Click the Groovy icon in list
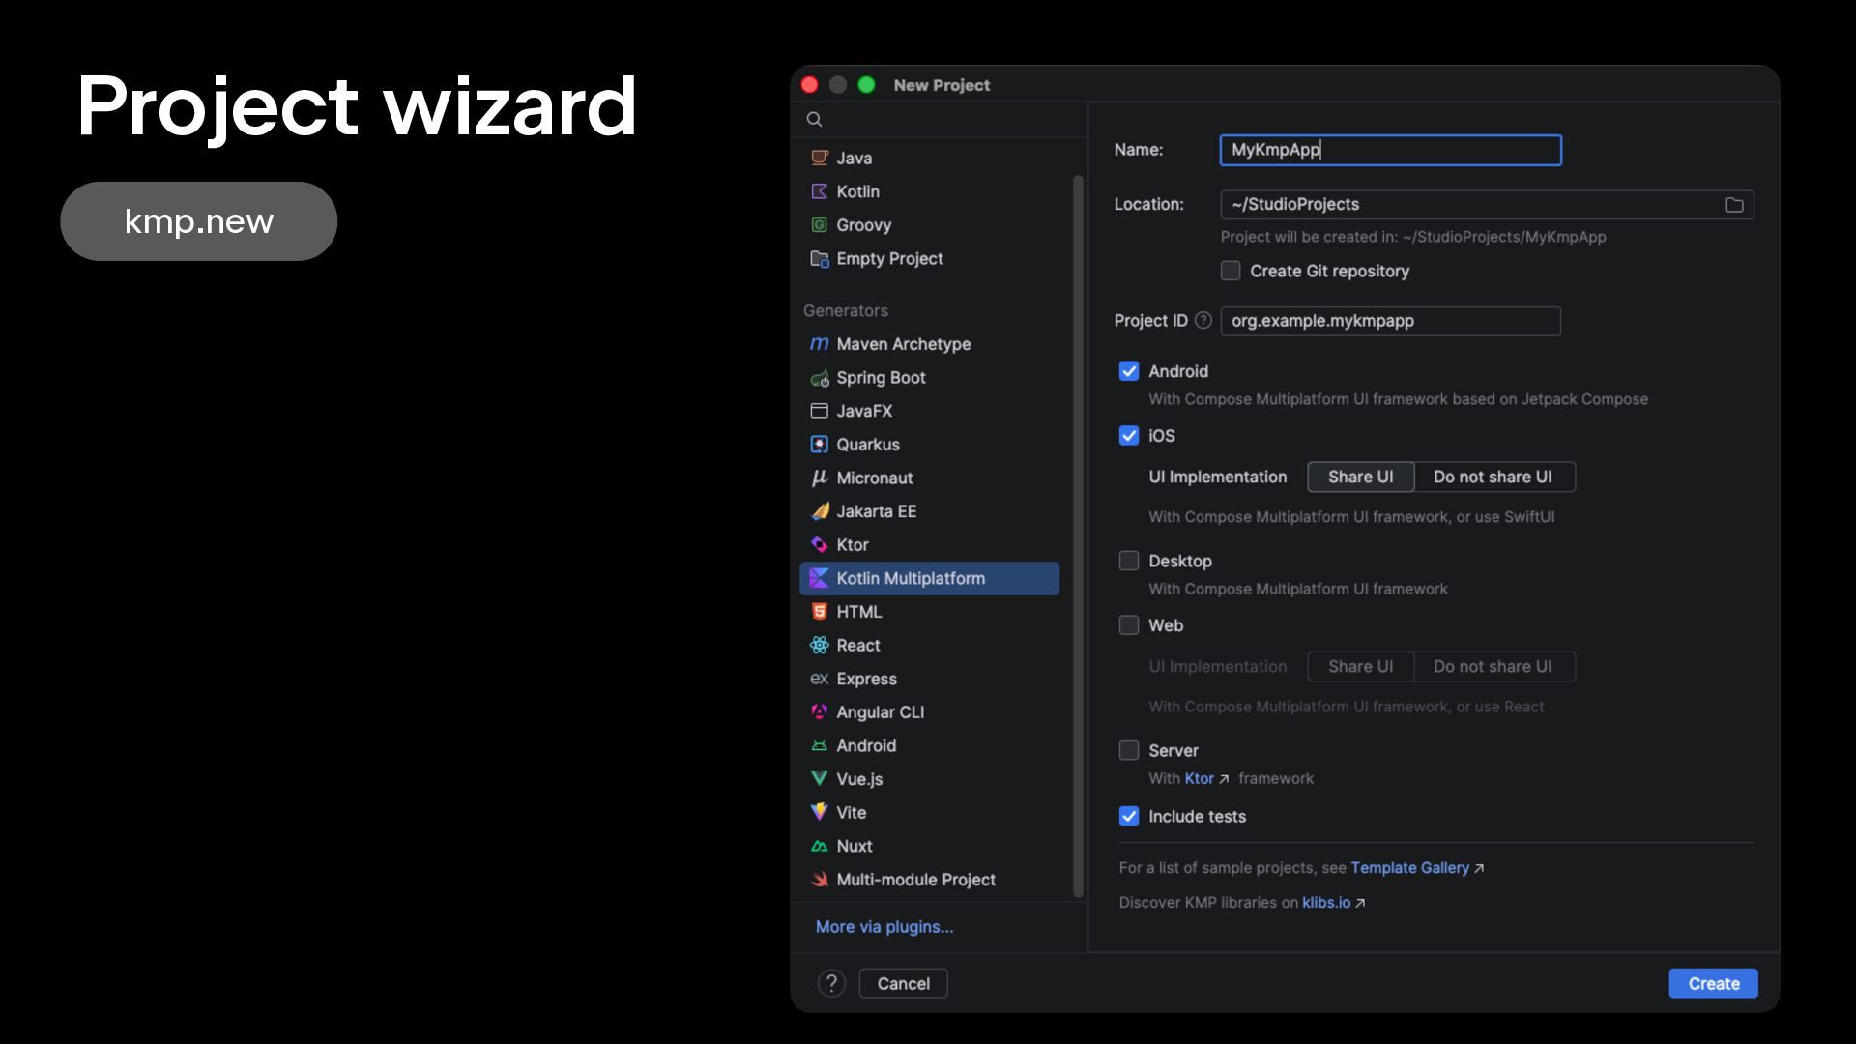 point(820,225)
